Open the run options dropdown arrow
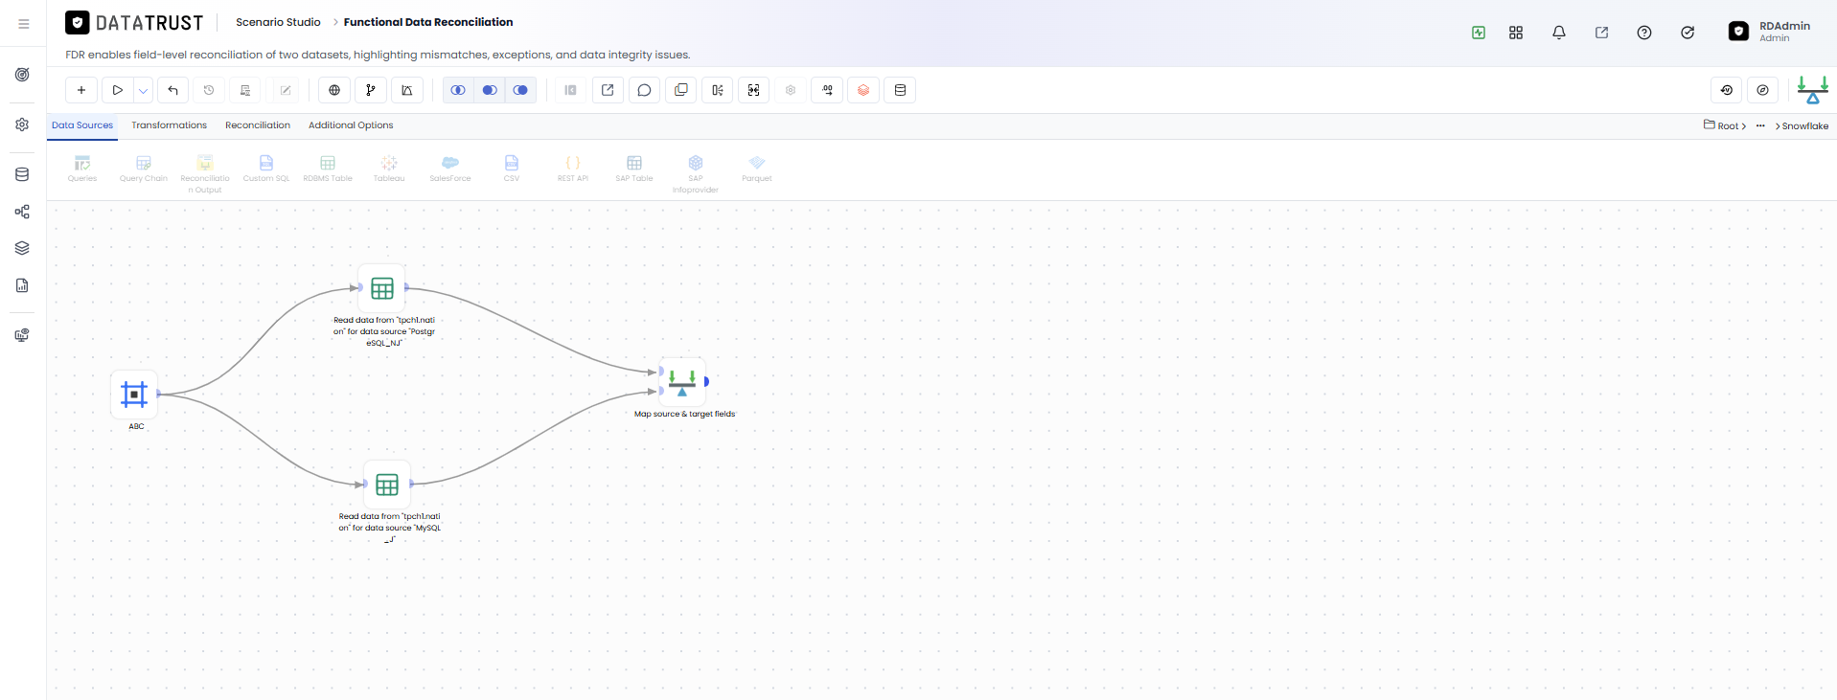The height and width of the screenshot is (700, 1837). 143,90
